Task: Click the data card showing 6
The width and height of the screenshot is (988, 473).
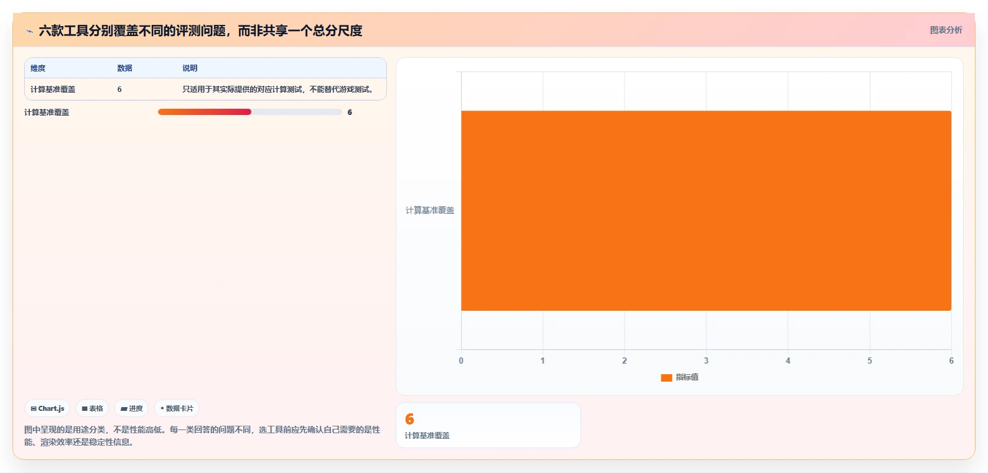Action: tap(488, 425)
